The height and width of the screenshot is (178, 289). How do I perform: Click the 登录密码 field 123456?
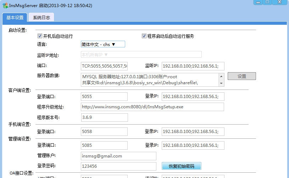coord(118,166)
